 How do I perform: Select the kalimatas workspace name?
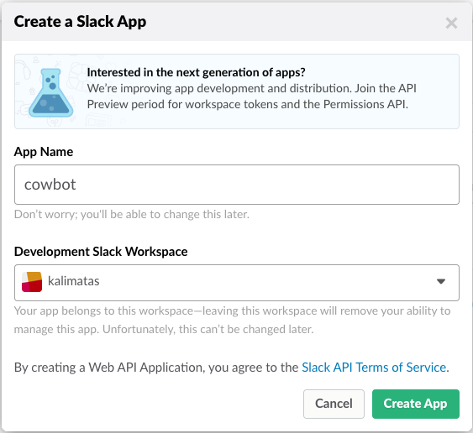tap(74, 281)
